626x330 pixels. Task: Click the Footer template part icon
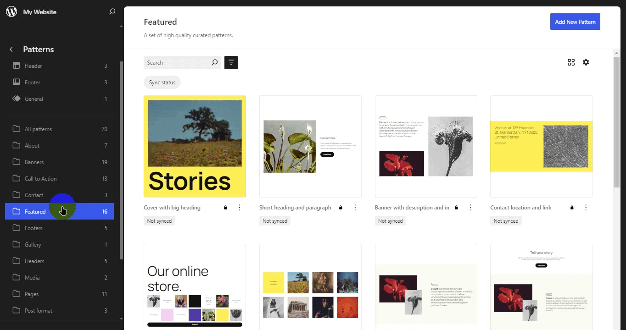point(17,82)
